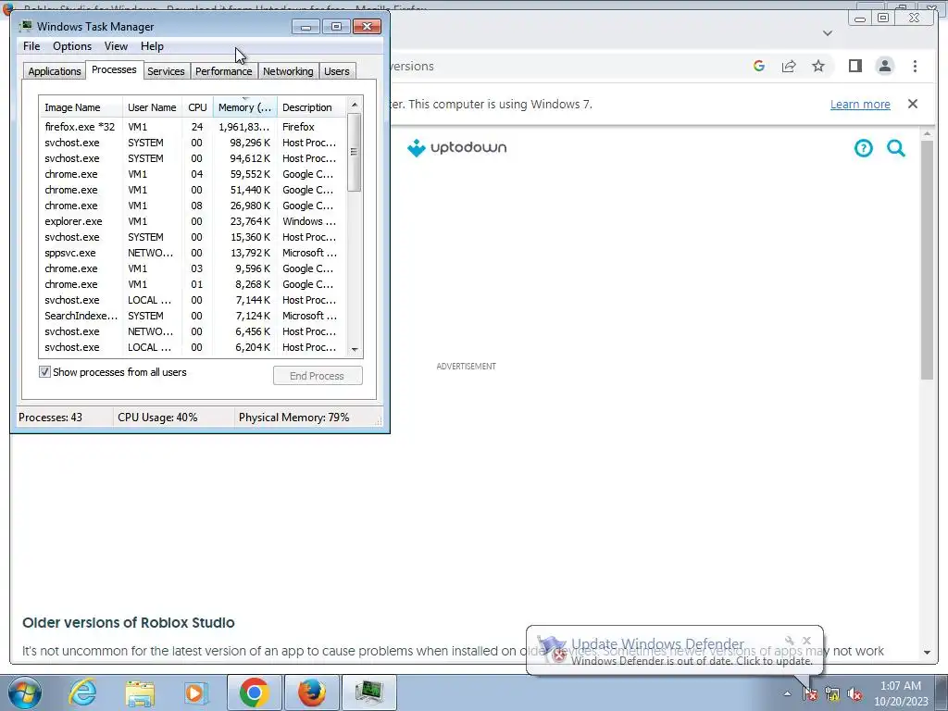Open notification options wrench icon in balloon
This screenshot has height=711, width=948.
(789, 641)
